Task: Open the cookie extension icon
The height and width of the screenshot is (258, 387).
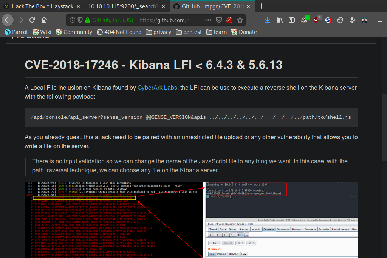Action: click(x=340, y=20)
